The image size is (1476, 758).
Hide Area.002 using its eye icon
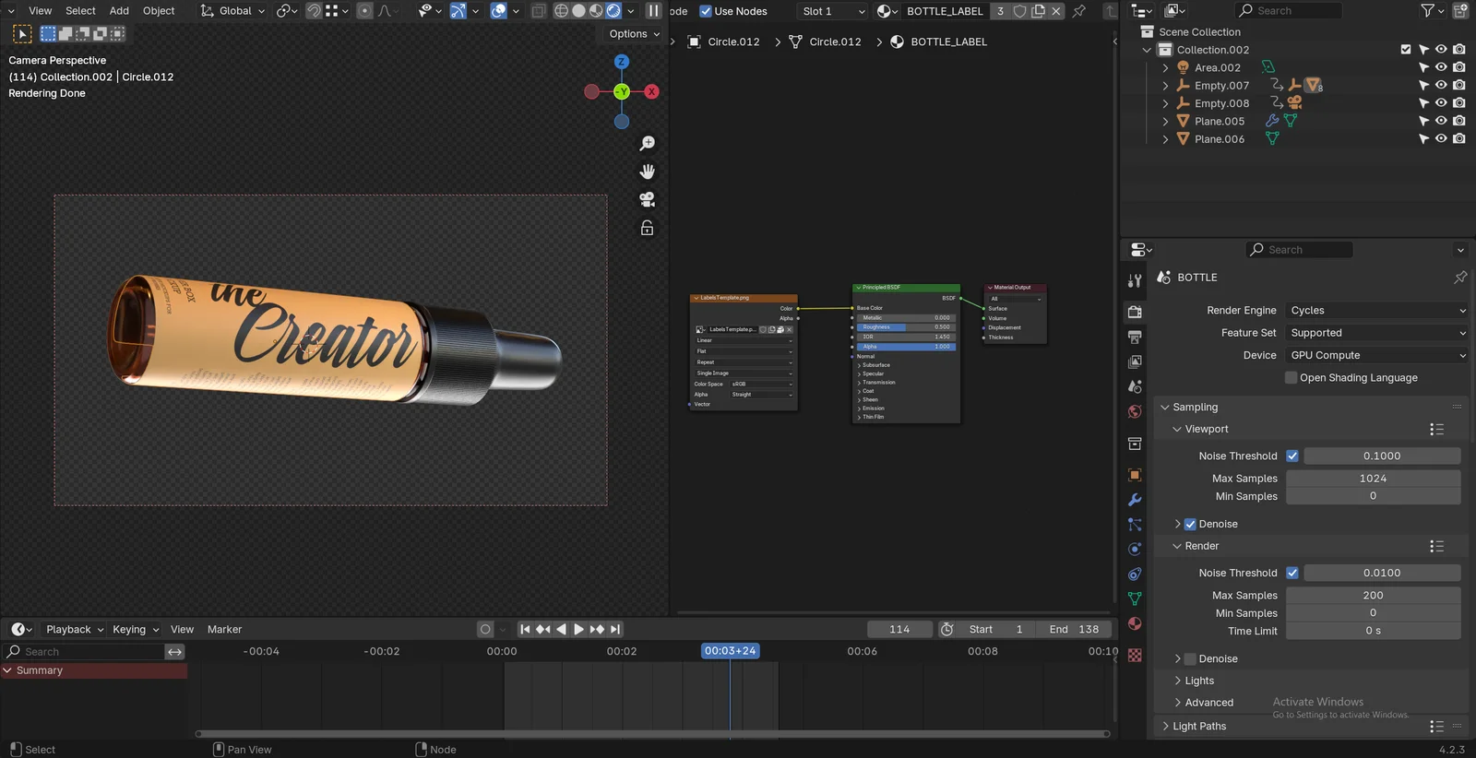click(1441, 67)
